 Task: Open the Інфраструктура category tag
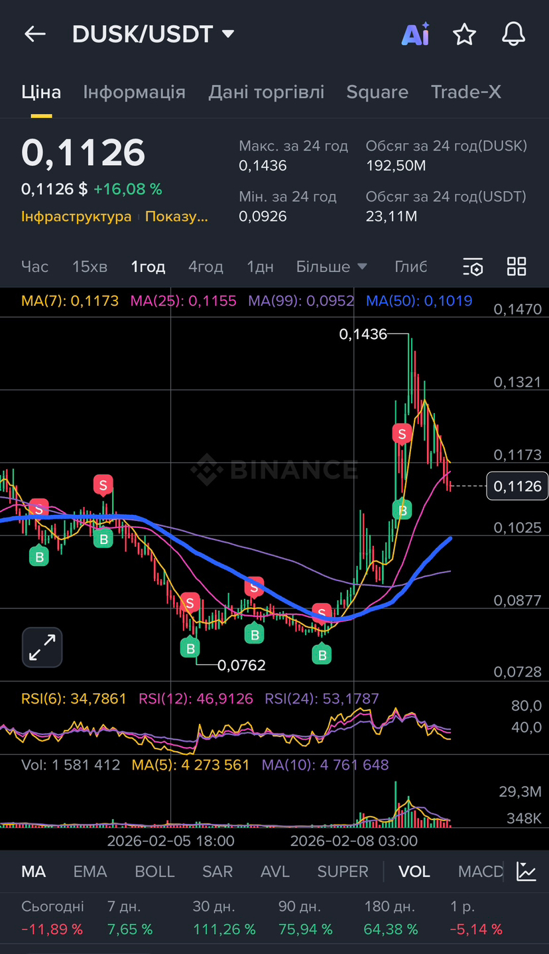pyautogui.click(x=76, y=216)
